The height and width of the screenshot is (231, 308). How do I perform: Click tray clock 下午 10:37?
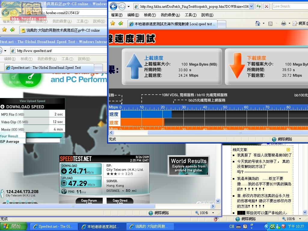[296, 226]
